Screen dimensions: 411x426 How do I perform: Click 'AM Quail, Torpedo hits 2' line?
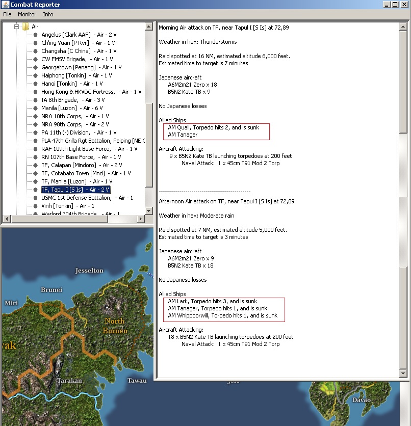[213, 127]
